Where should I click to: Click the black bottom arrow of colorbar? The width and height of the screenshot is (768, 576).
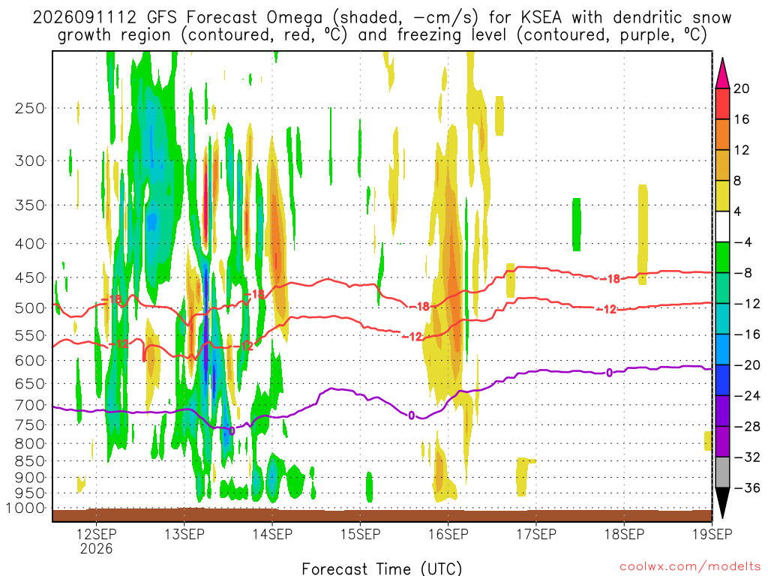click(722, 502)
